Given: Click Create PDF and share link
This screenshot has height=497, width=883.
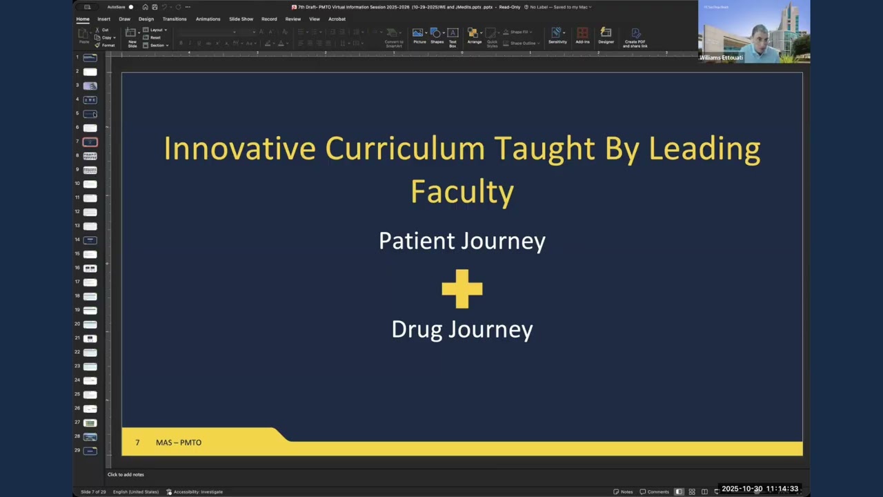Looking at the screenshot, I should point(635,37).
